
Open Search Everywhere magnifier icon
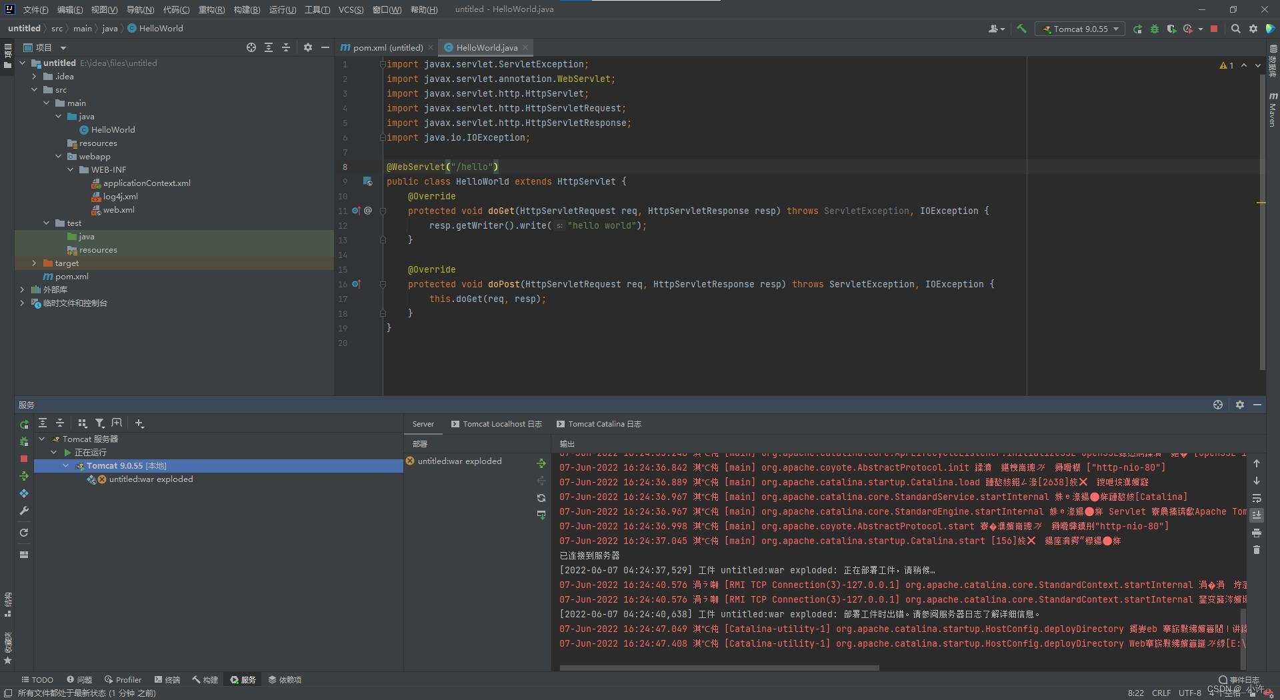1235,29
